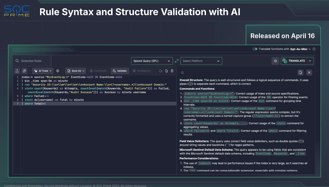This screenshot has width=329, height=187.
Task: Expand the AI Tools menu
Action: tap(43, 71)
